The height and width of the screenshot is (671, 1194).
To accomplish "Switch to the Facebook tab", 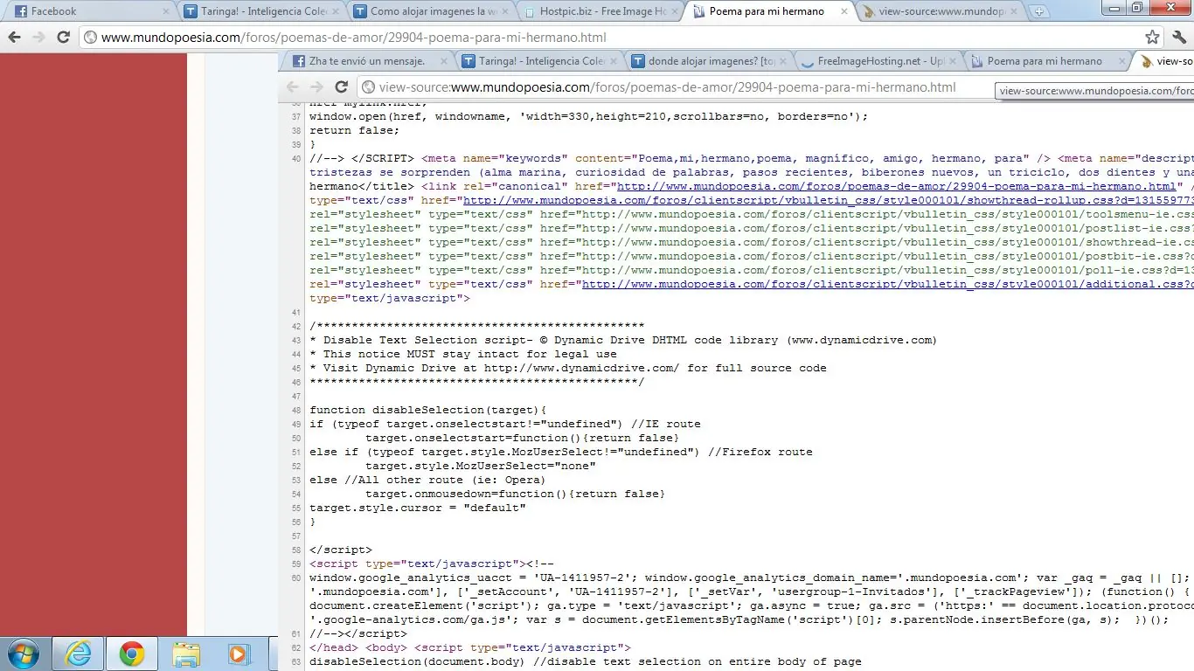I will point(90,12).
